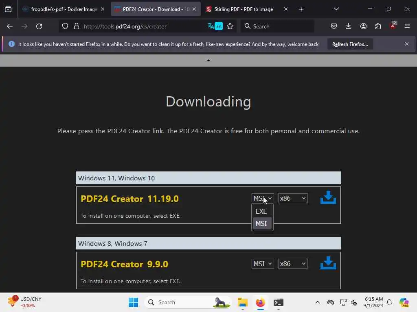Open USD/CNY widget
This screenshot has height=312, width=417.
coord(24,302)
